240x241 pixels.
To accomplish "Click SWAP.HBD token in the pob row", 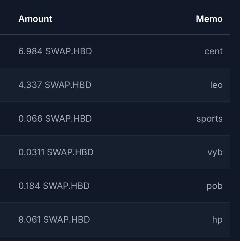I will (66, 186).
